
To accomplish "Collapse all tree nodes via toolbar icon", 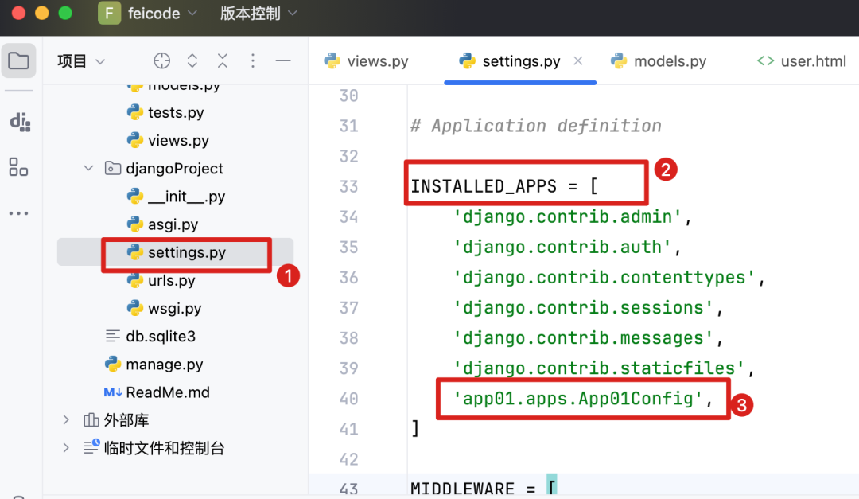I will 223,60.
